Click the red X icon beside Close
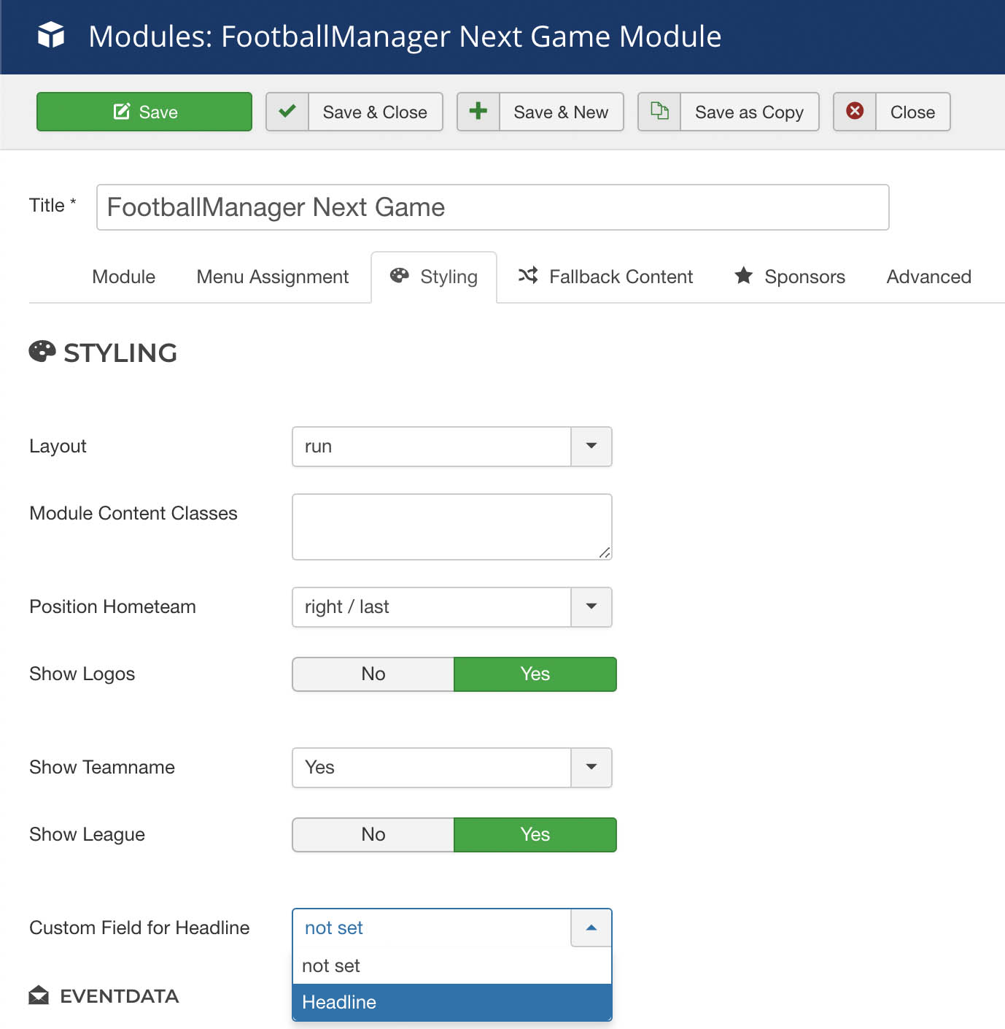 (855, 112)
